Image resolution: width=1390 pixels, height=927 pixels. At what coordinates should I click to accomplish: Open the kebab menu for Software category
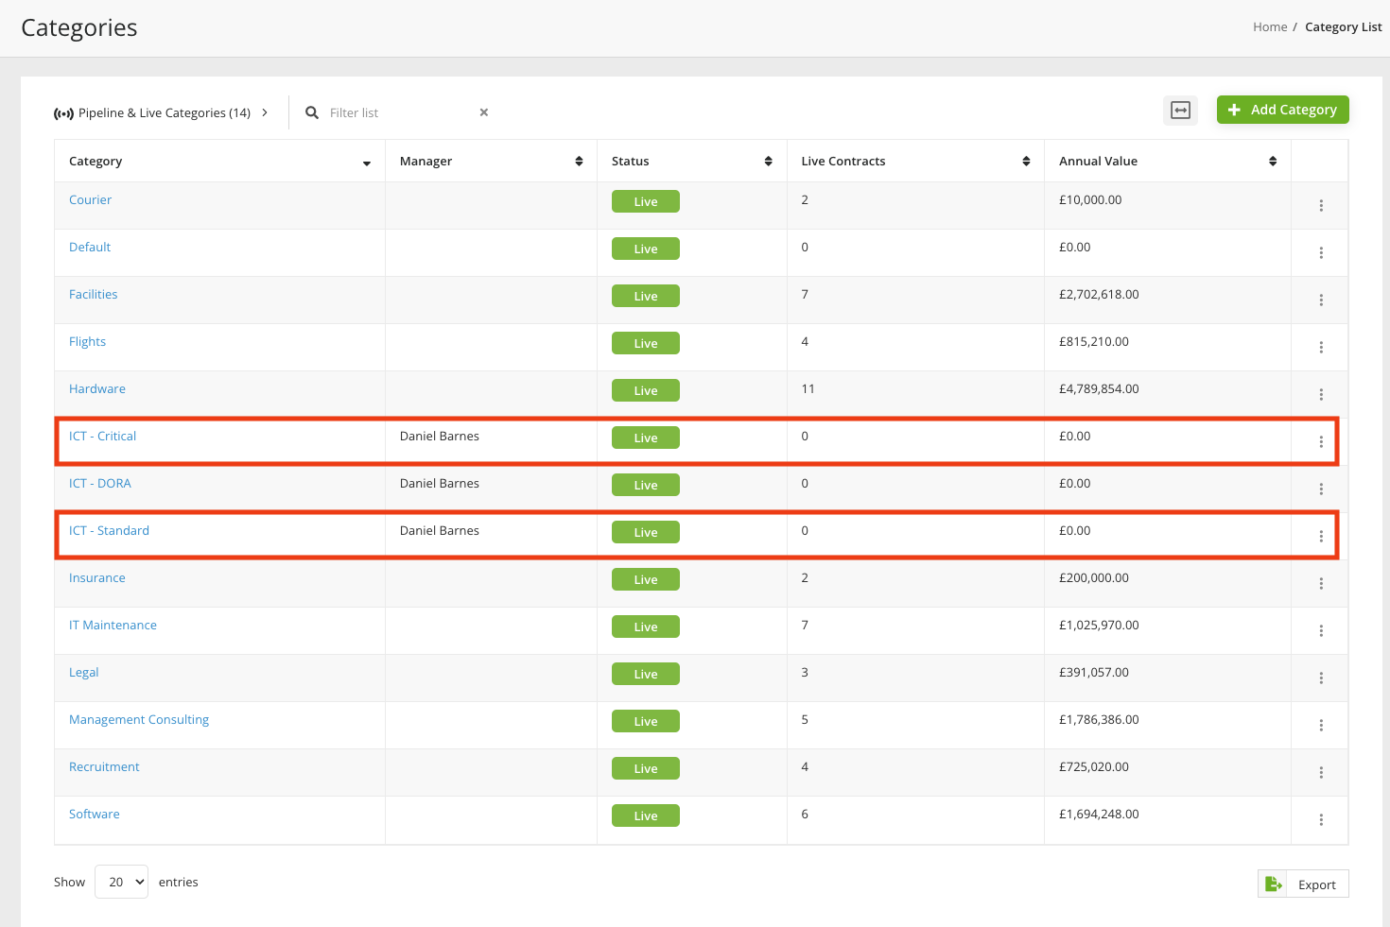1320,819
